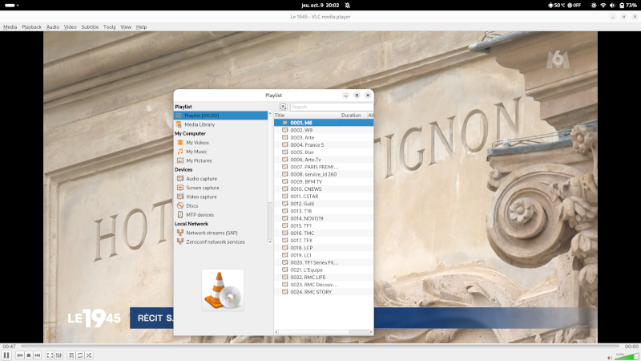This screenshot has height=361, width=641.
Task: Open the Video menu
Action: (70, 27)
